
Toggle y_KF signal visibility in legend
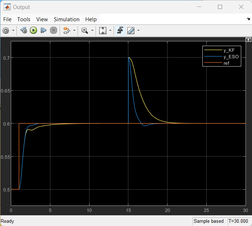click(229, 50)
